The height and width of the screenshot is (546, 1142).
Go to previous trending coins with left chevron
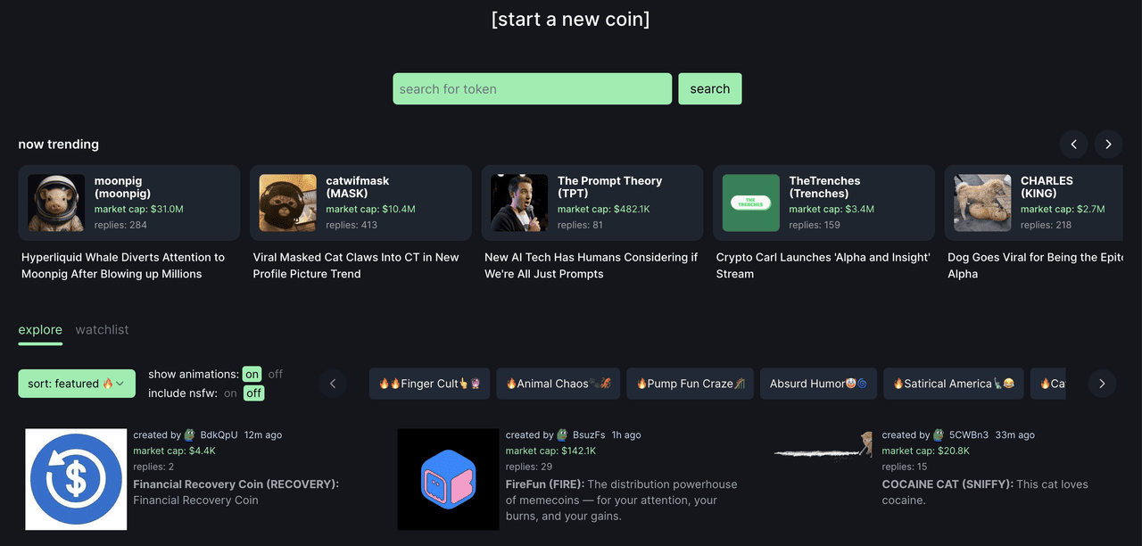[x=1073, y=144]
